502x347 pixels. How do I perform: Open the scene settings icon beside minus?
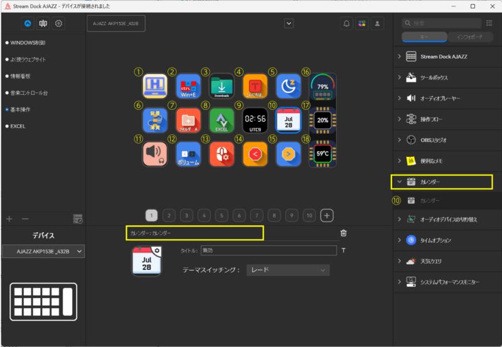click(78, 219)
